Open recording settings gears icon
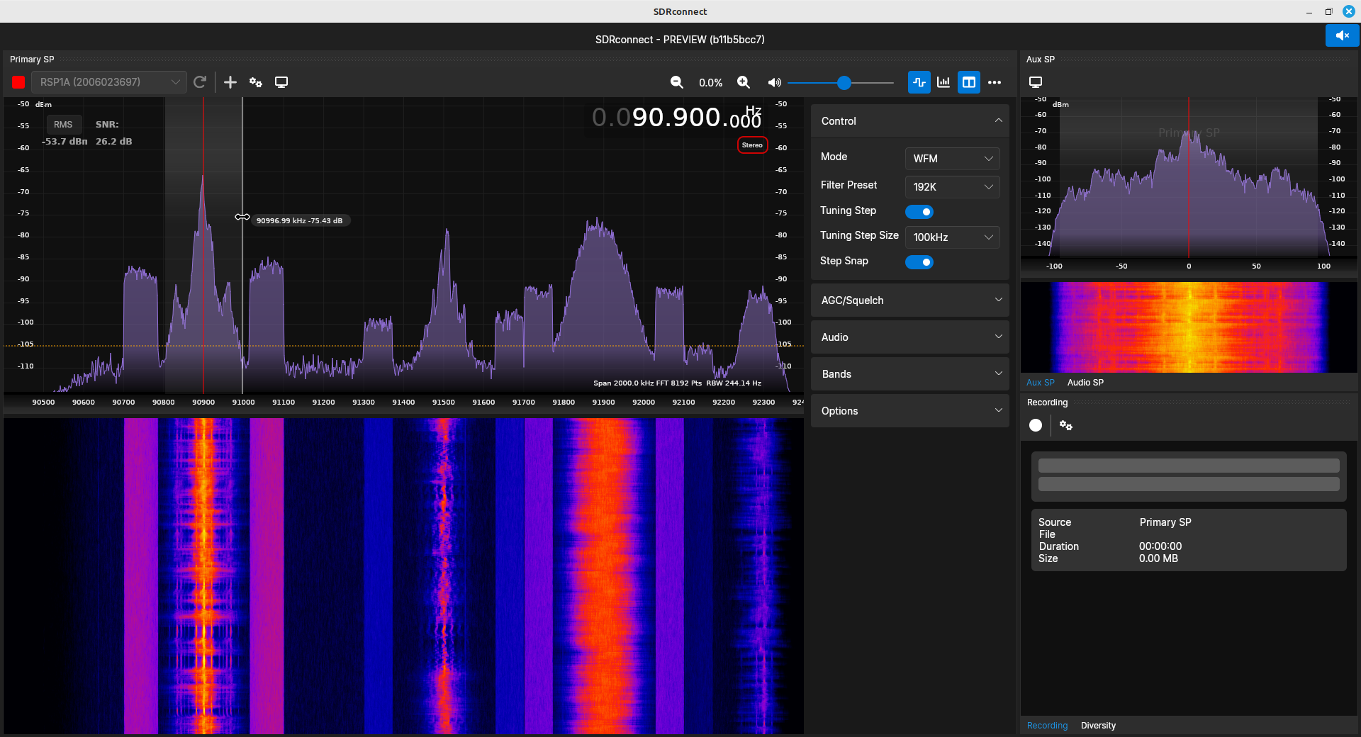This screenshot has height=737, width=1361. point(1066,425)
